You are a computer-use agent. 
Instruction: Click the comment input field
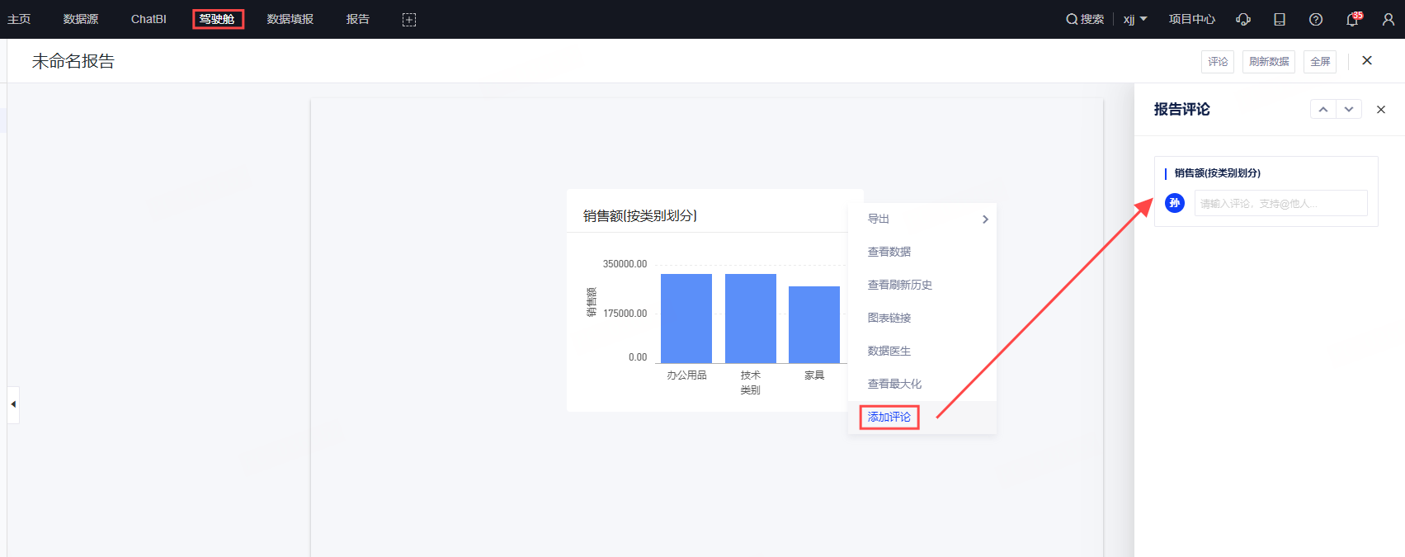(1280, 203)
